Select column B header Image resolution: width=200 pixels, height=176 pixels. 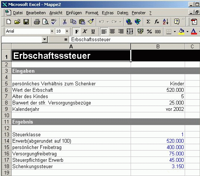[x=158, y=46]
